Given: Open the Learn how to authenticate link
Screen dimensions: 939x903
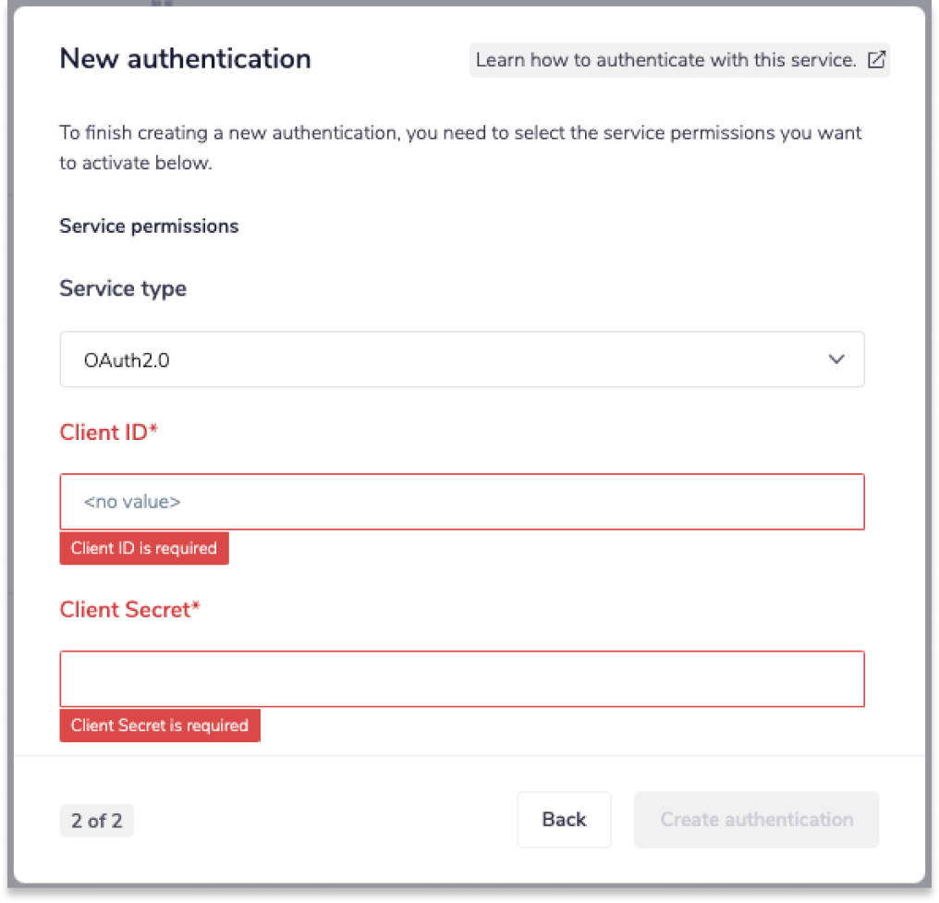Looking at the screenshot, I should 665,60.
